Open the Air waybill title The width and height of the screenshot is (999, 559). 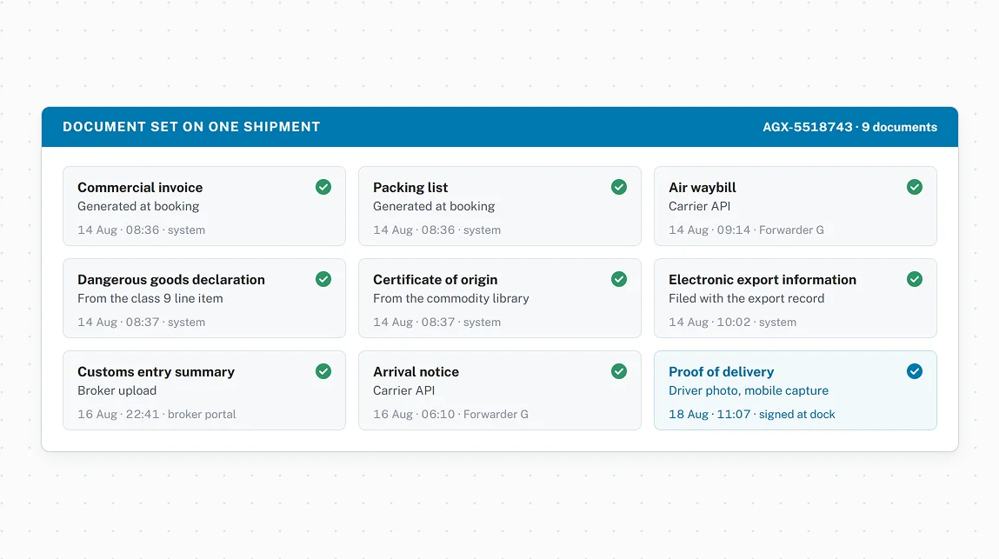click(x=703, y=188)
